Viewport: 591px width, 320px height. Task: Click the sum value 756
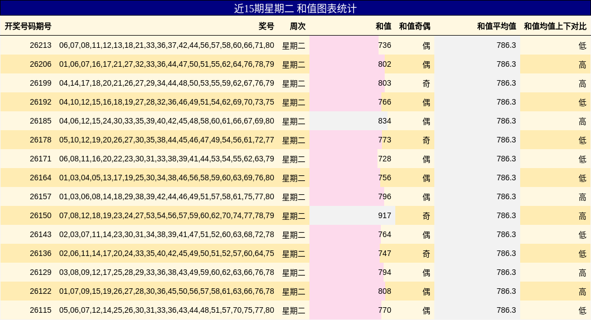[385, 178]
